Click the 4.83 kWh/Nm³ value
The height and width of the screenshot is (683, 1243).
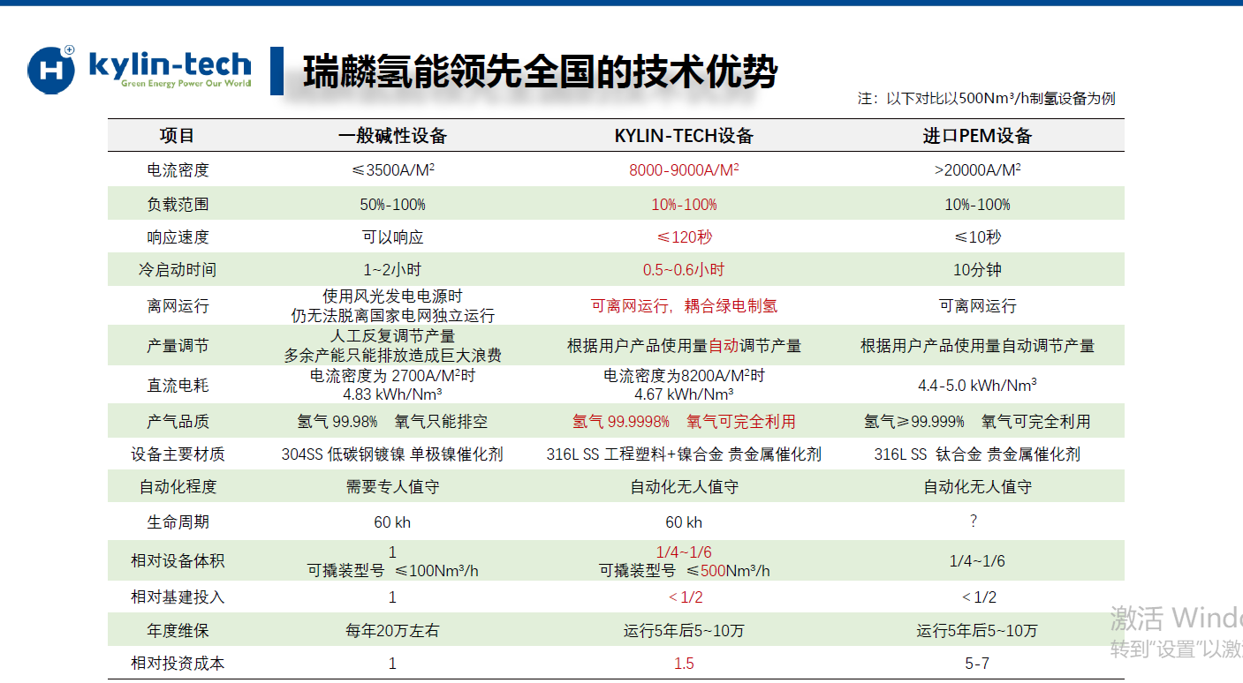(x=392, y=394)
